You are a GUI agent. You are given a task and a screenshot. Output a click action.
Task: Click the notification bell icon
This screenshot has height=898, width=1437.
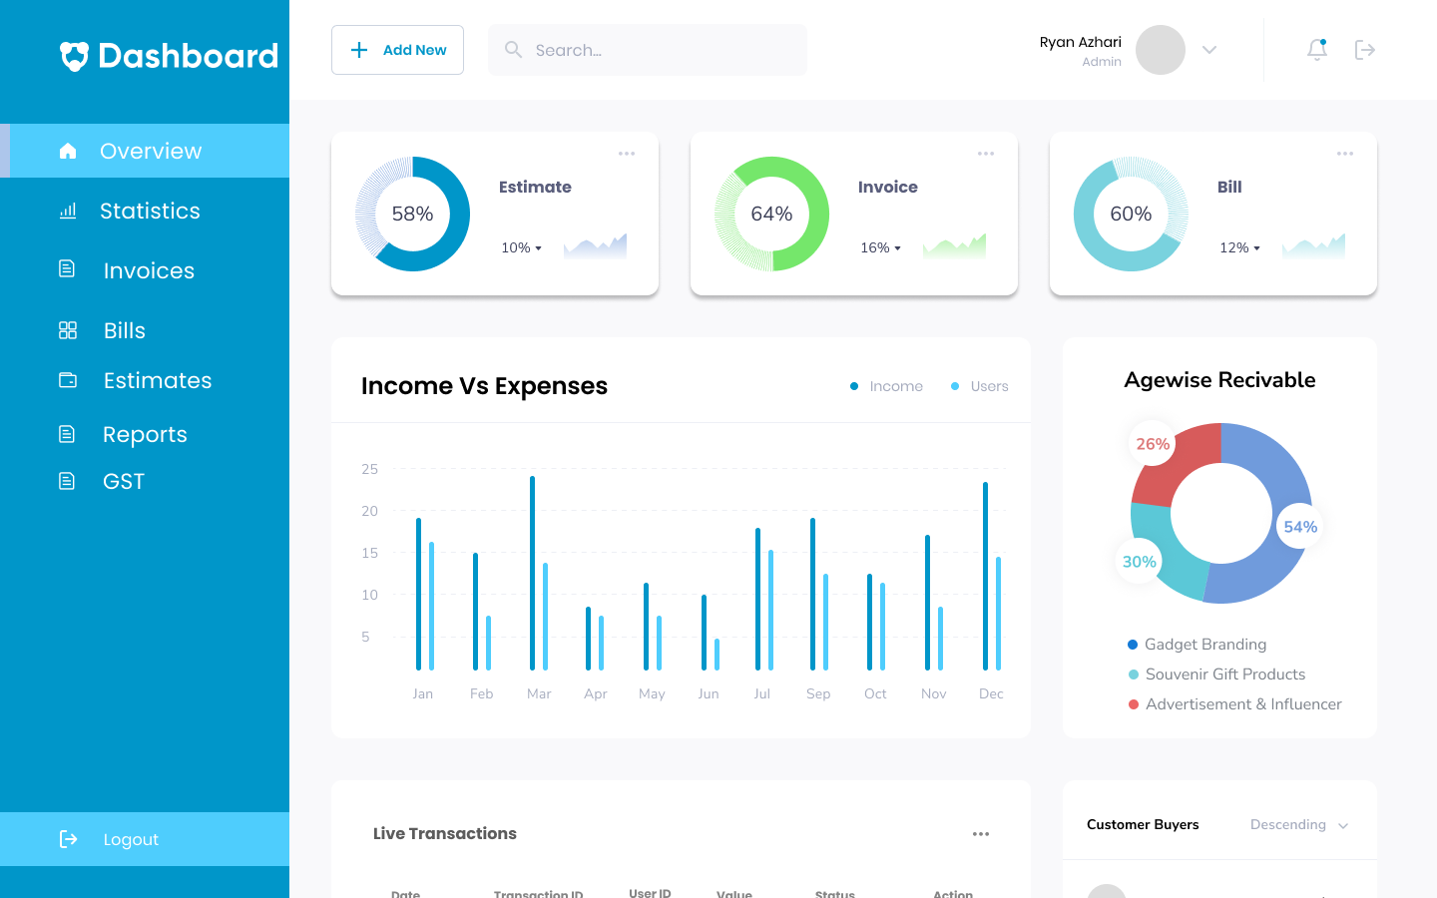click(1316, 50)
